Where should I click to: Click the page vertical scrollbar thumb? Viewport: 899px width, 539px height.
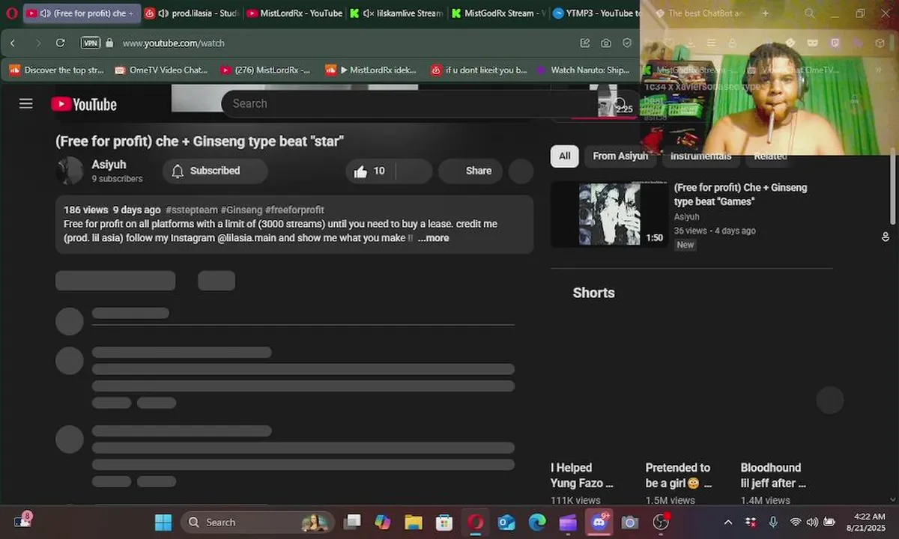pos(892,186)
